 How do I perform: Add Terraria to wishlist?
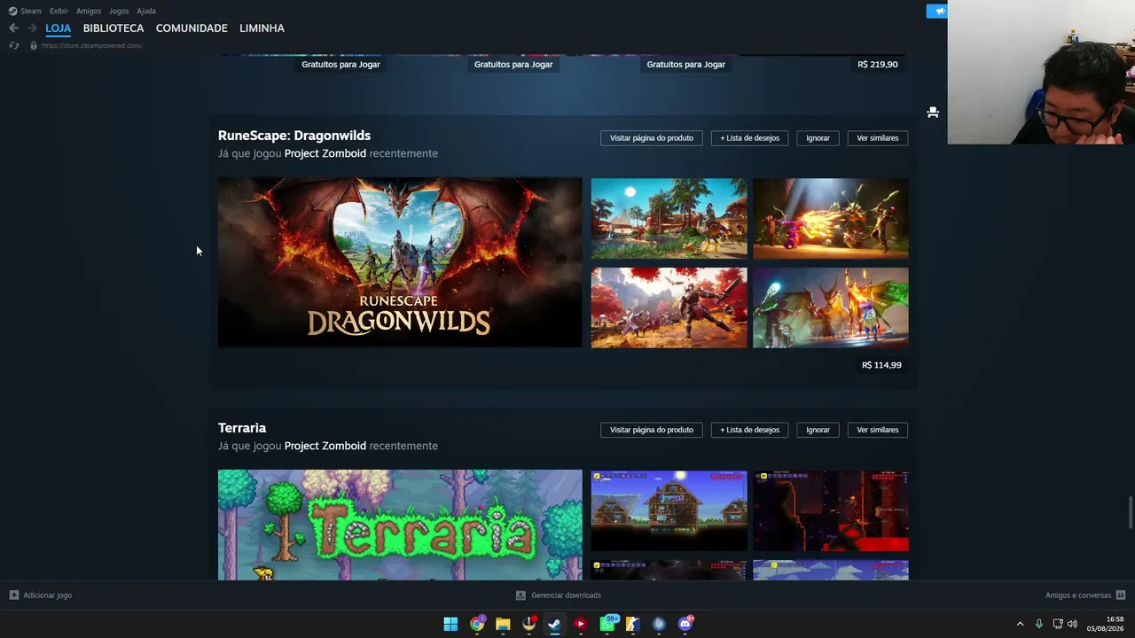click(x=749, y=430)
